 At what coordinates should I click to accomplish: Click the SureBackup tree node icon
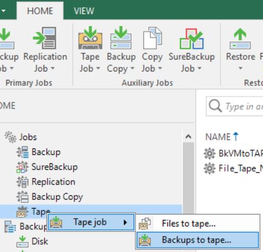(x=22, y=167)
